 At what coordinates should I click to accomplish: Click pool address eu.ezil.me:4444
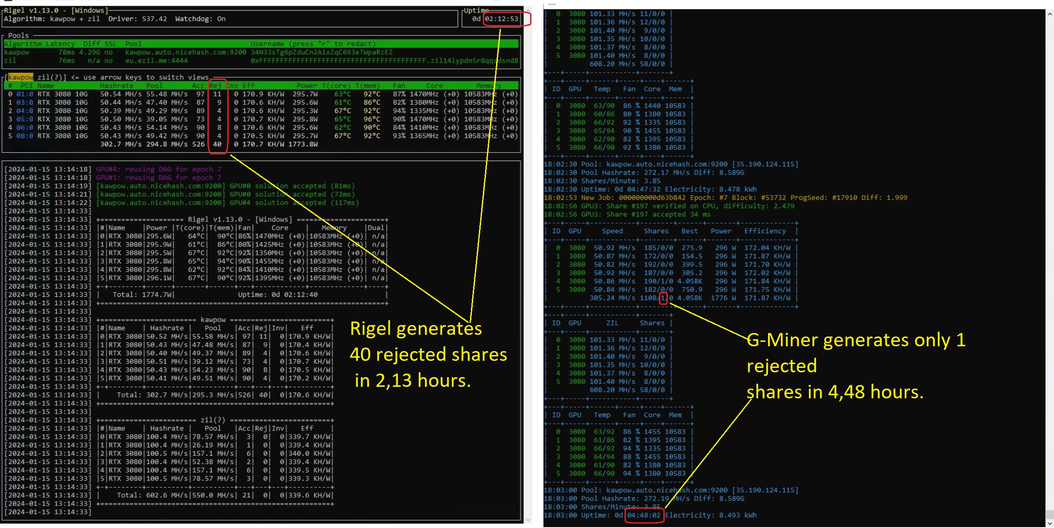[156, 61]
